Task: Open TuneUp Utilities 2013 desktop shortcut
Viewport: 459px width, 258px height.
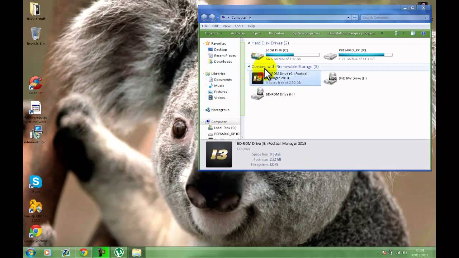Action: [36, 211]
